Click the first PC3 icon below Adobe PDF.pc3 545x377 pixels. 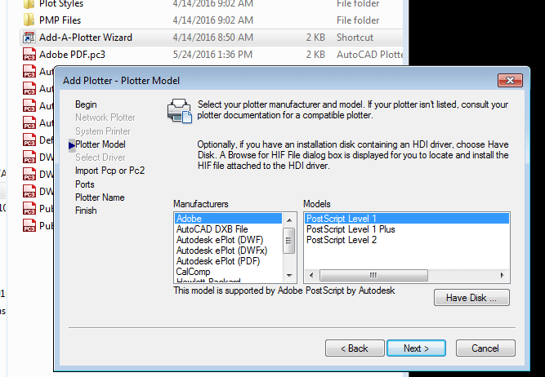tap(29, 72)
